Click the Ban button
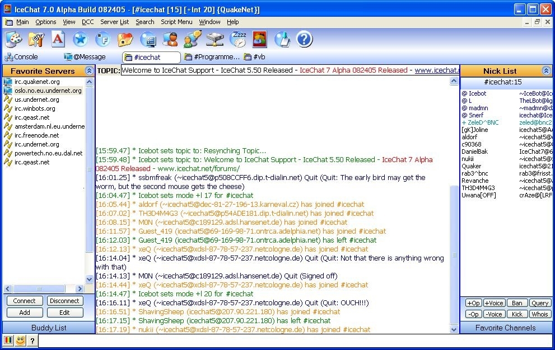 point(517,303)
